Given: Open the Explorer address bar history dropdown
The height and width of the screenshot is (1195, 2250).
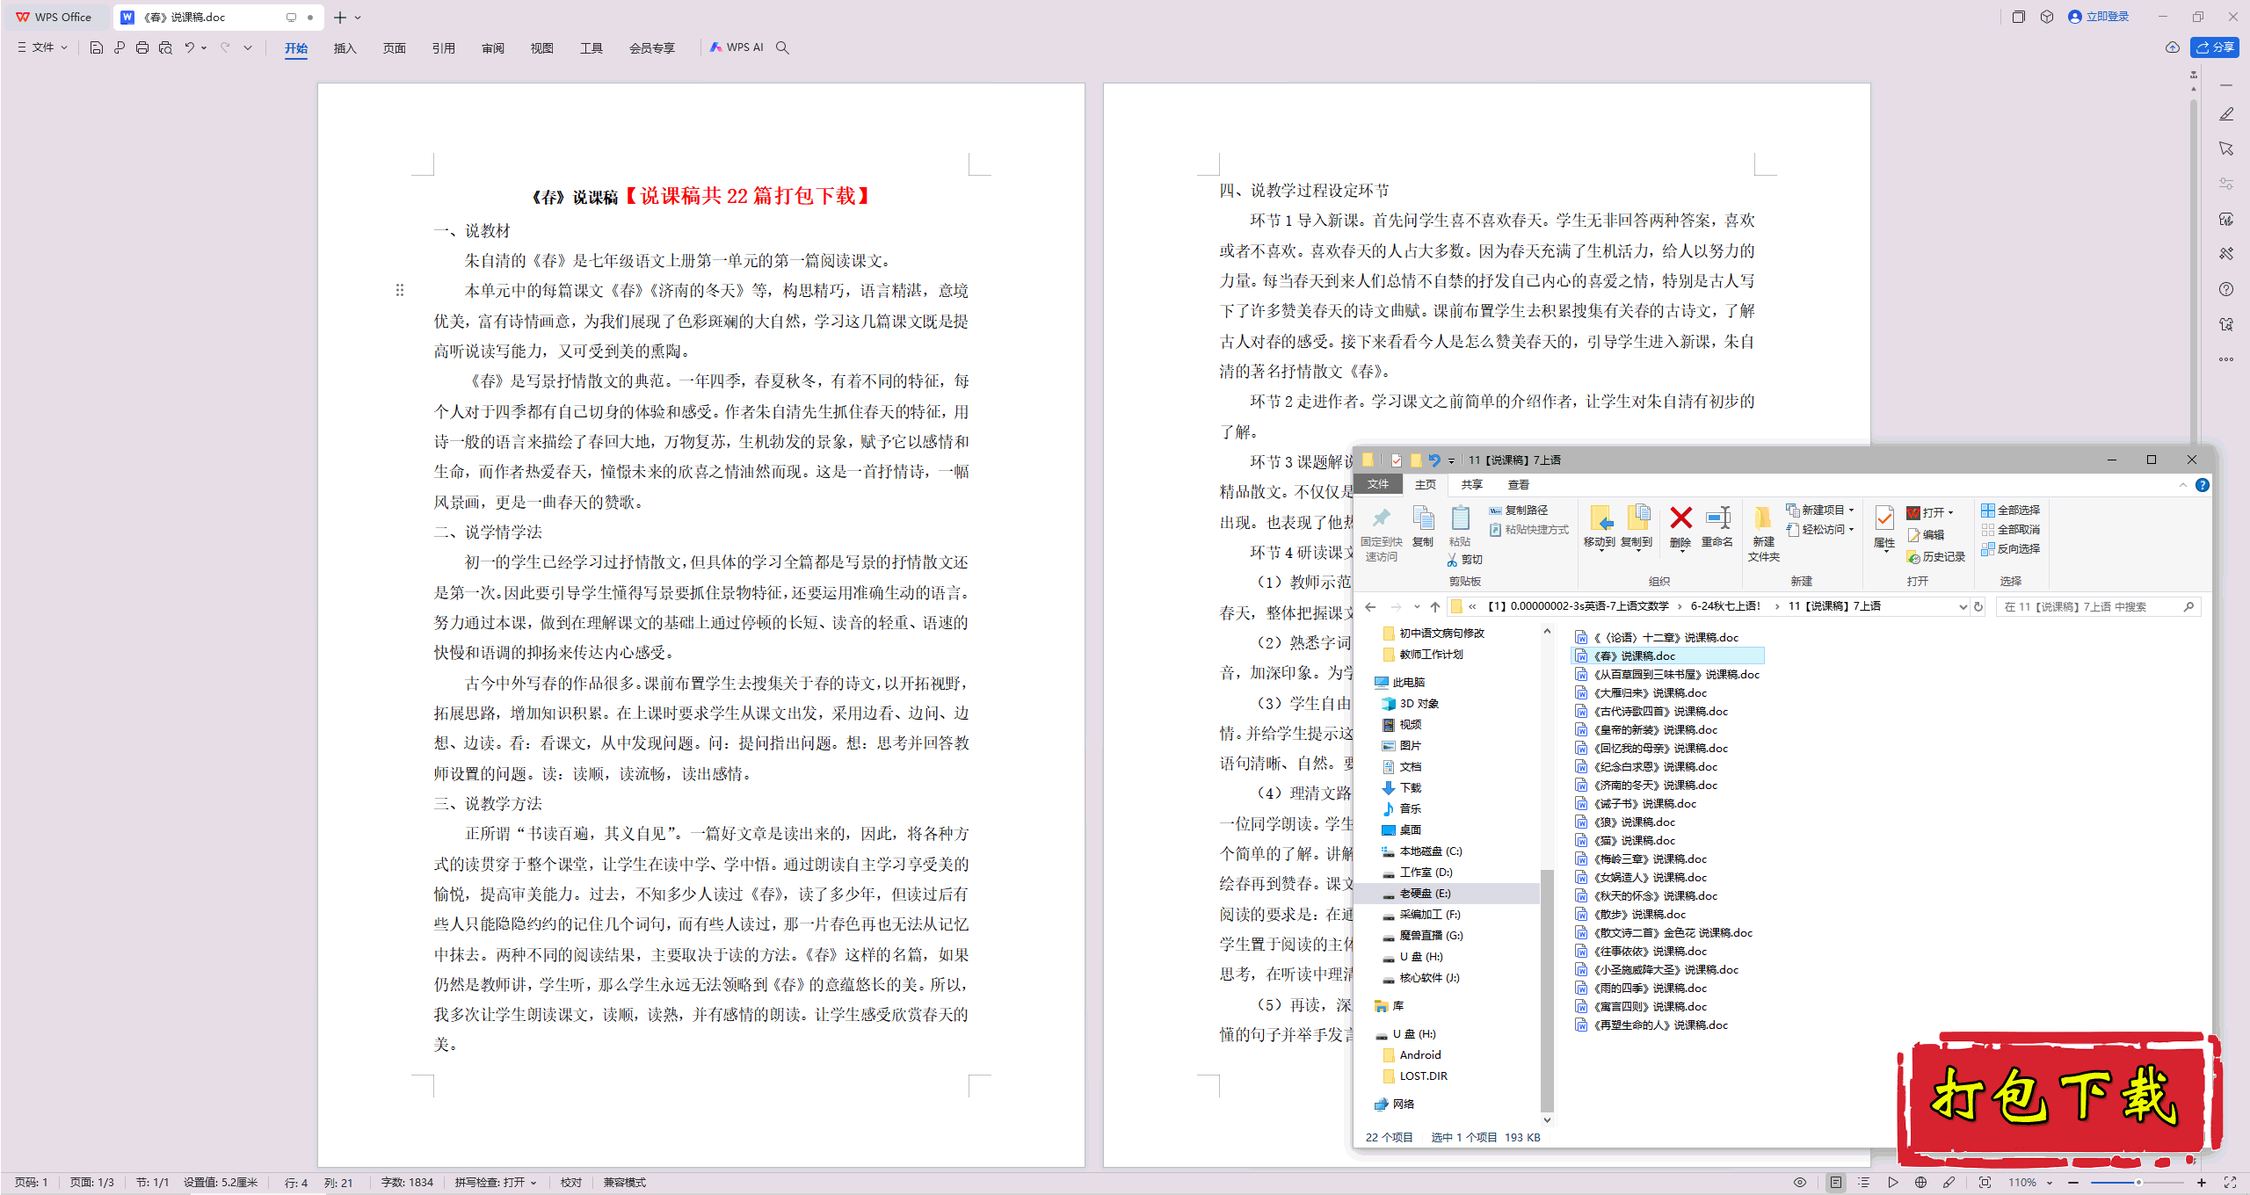Looking at the screenshot, I should [1963, 606].
